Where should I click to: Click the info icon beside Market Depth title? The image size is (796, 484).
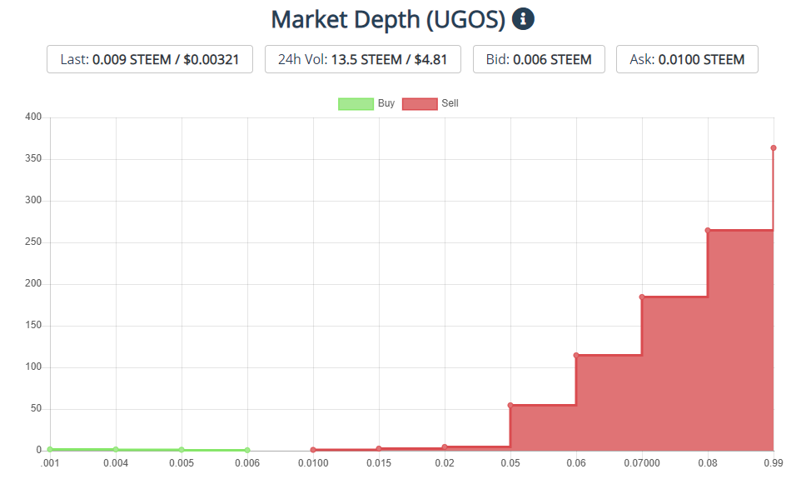pyautogui.click(x=523, y=18)
